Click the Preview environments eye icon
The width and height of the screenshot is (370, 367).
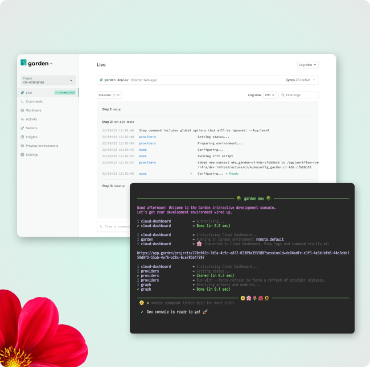tap(22, 146)
